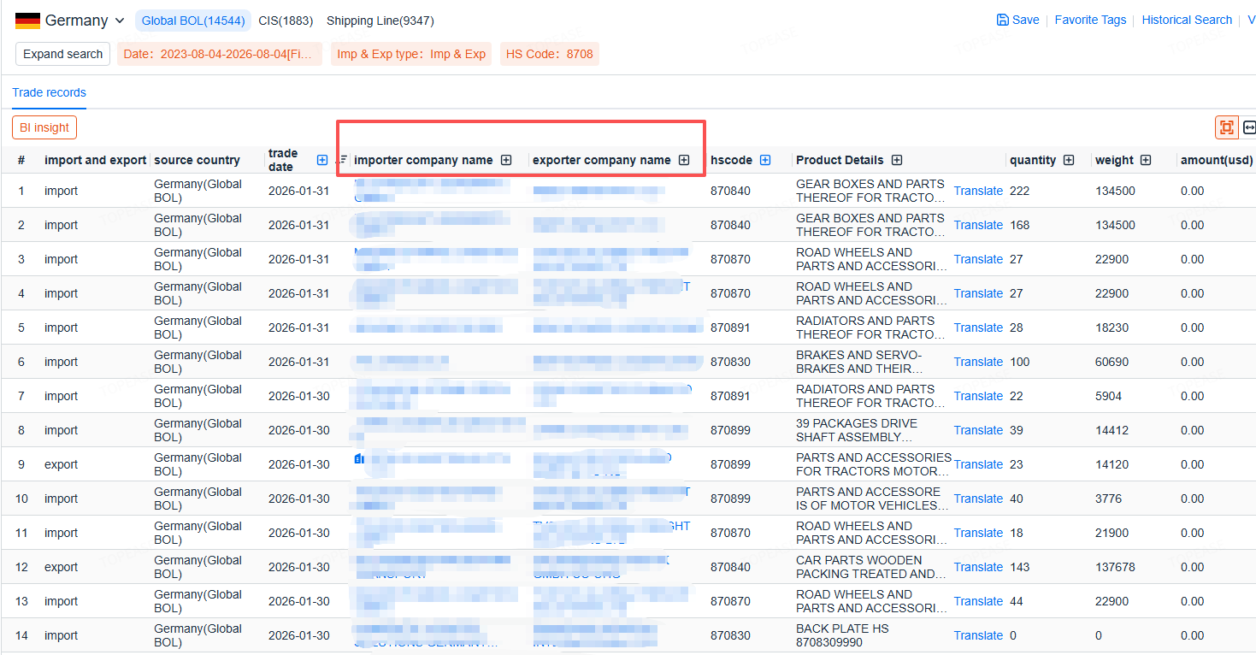
Task: Click the HS Code: 8708 filter tag
Action: 550,54
